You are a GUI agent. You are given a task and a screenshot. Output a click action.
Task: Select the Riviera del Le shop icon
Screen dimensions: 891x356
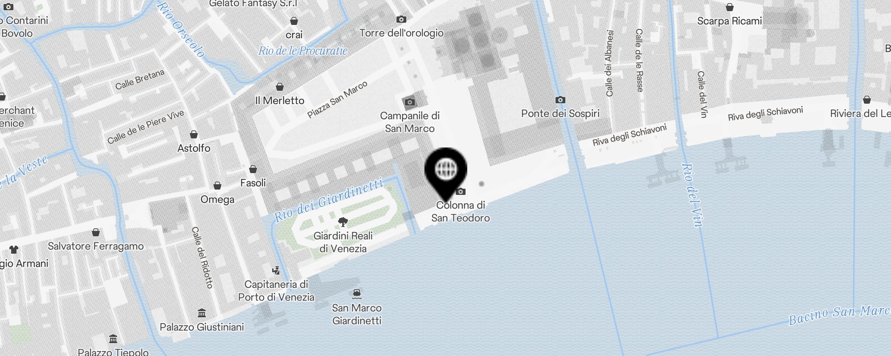[867, 100]
